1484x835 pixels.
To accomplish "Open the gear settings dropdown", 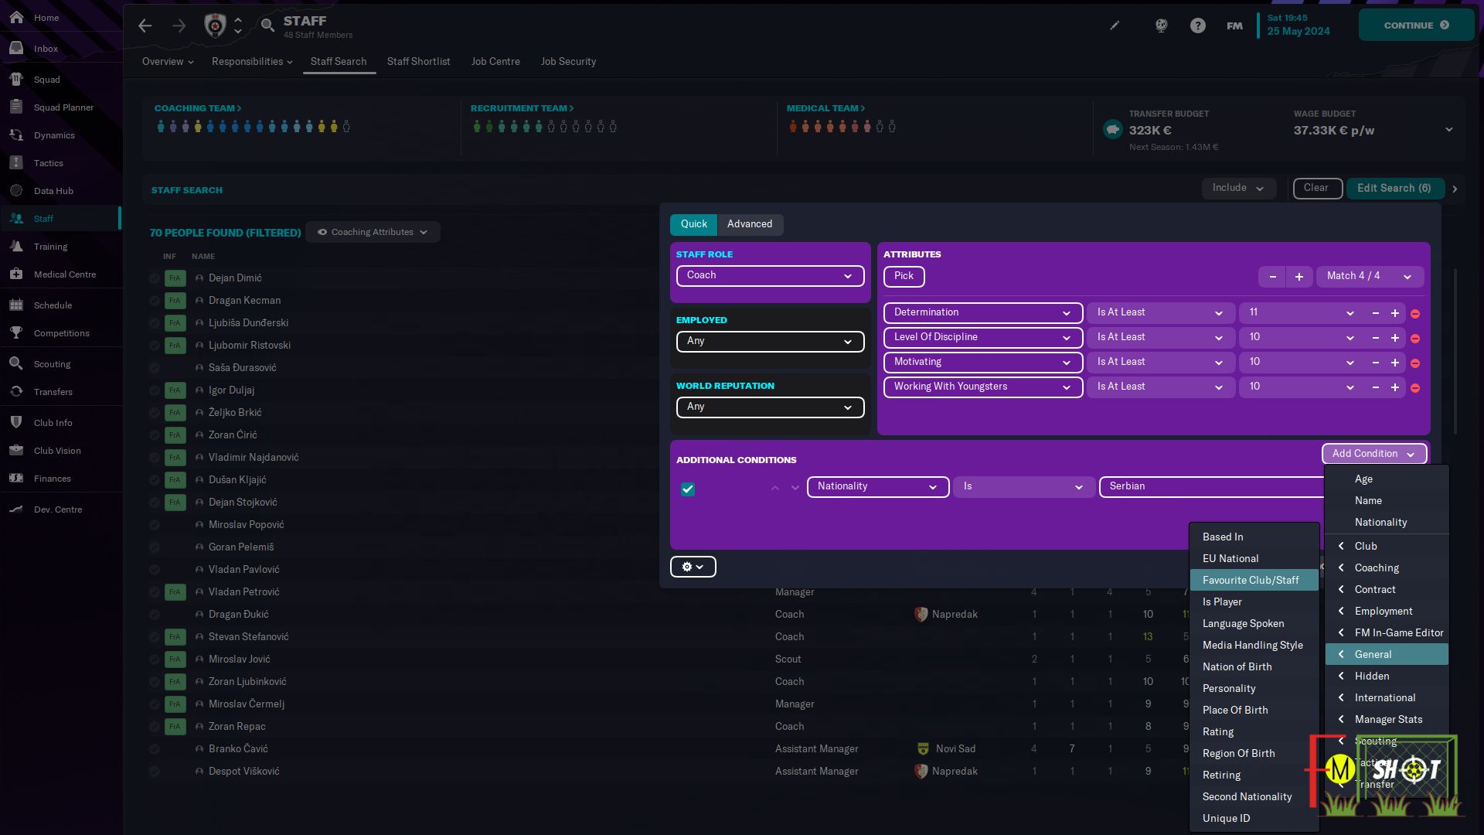I will pos(693,567).
